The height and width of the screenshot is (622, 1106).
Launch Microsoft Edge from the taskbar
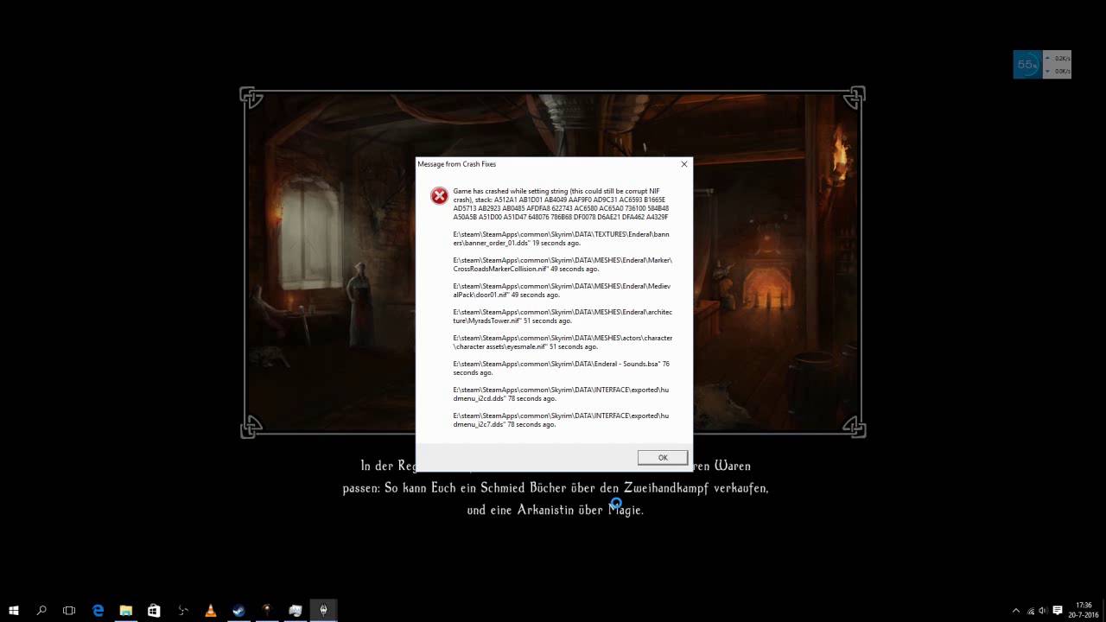pyautogui.click(x=98, y=611)
